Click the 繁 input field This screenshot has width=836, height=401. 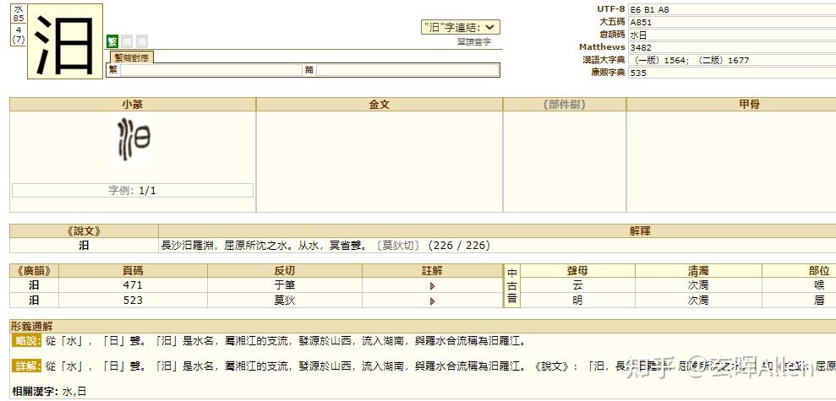(x=211, y=70)
